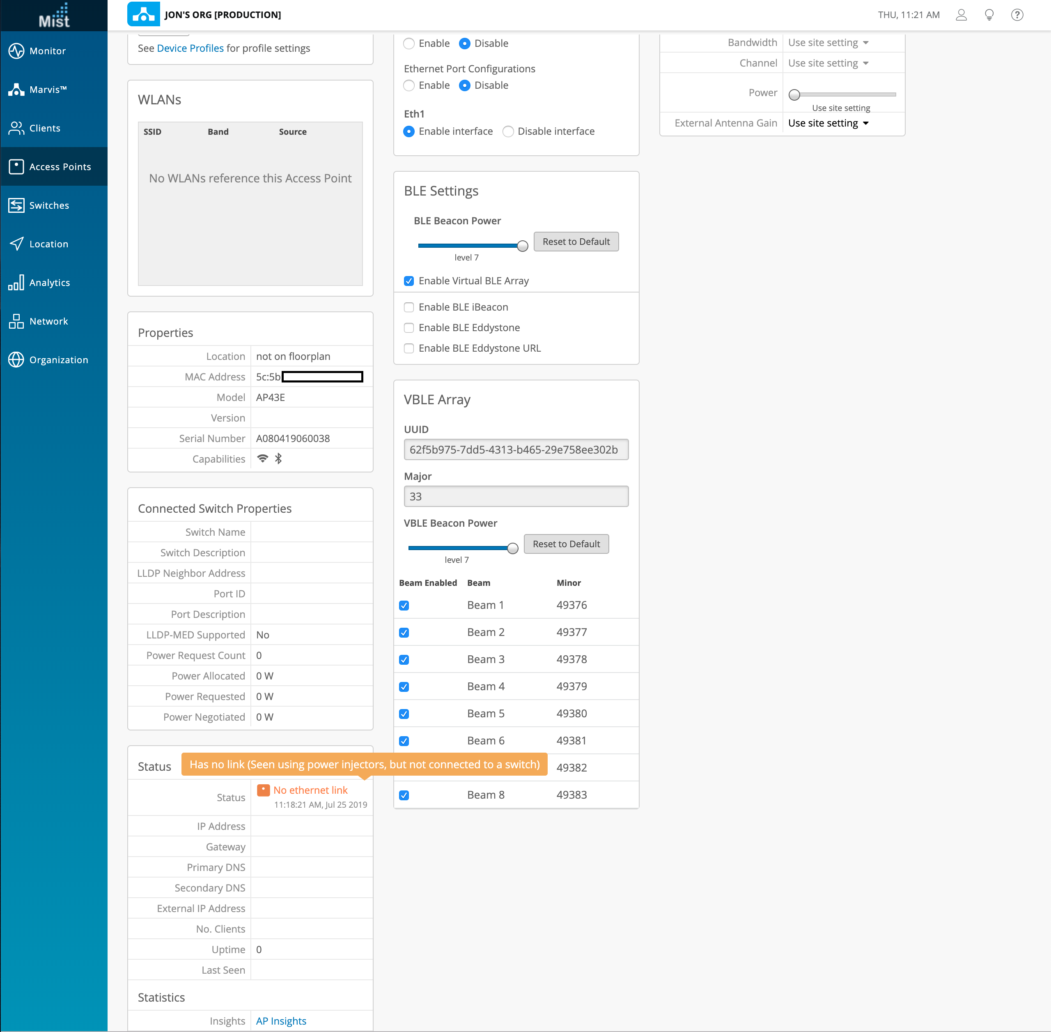Open the Bandwidth site setting dropdown
This screenshot has width=1051, height=1032.
[828, 43]
